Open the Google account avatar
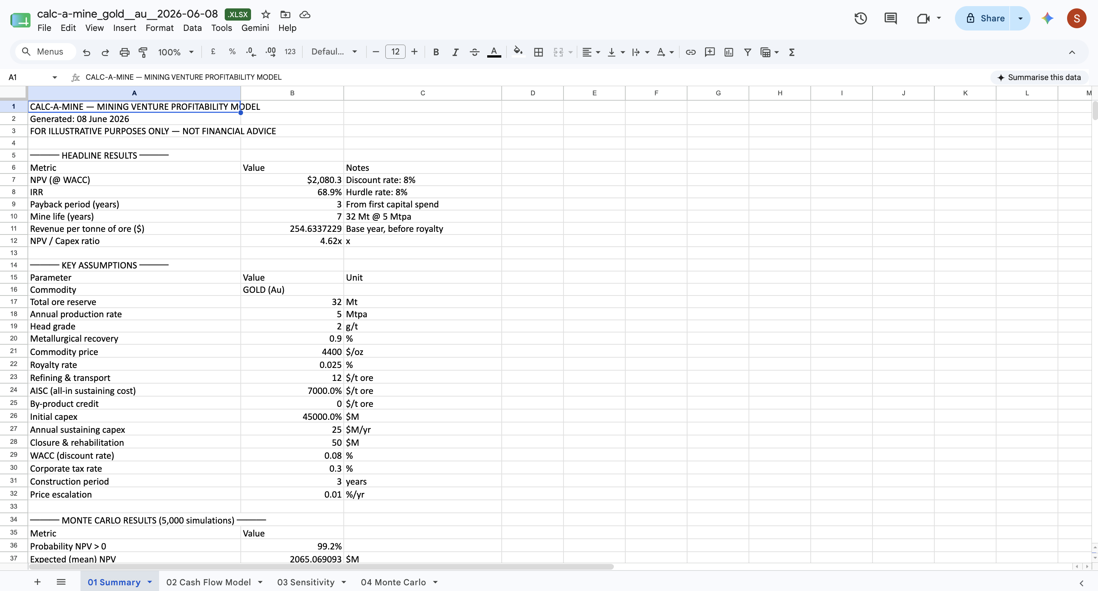 pos(1076,18)
